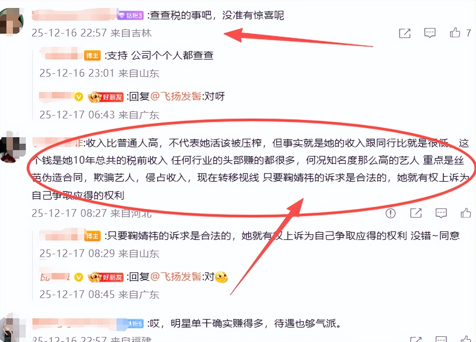Report the long comment from 河北
The image size is (476, 342).
(x=390, y=213)
